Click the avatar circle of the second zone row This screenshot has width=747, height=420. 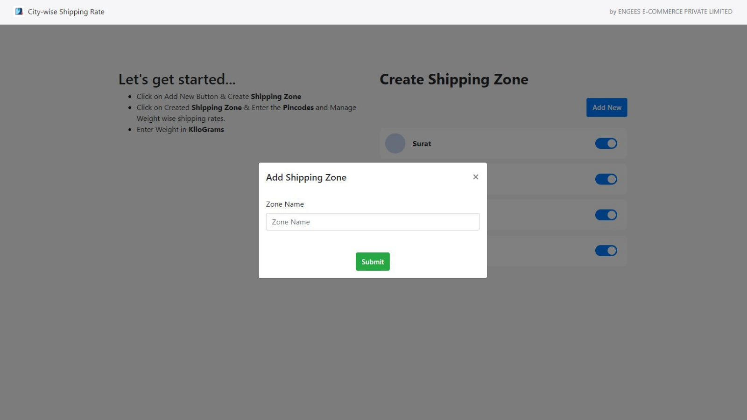tap(395, 179)
